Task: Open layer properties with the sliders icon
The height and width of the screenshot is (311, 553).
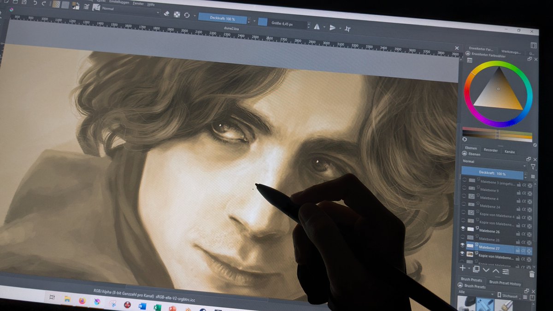Action: point(506,271)
